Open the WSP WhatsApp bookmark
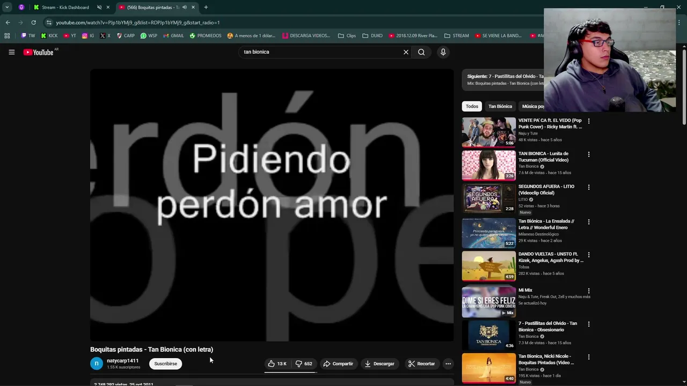This screenshot has height=386, width=687. click(x=149, y=36)
